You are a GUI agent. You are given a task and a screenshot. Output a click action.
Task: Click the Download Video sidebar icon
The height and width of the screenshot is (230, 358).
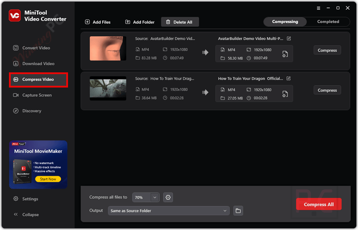pyautogui.click(x=16, y=63)
